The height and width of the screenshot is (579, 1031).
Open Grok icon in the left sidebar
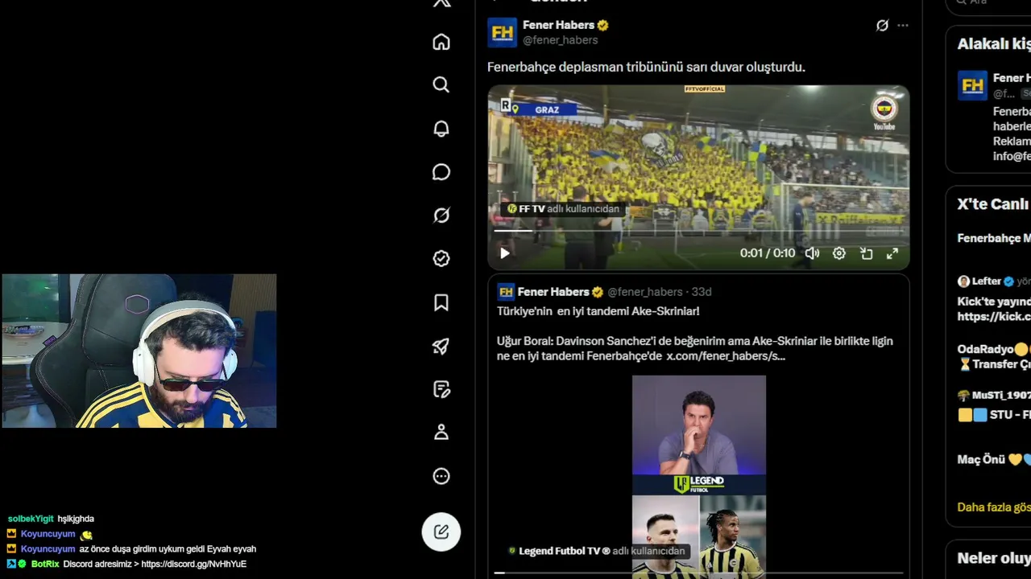(441, 216)
